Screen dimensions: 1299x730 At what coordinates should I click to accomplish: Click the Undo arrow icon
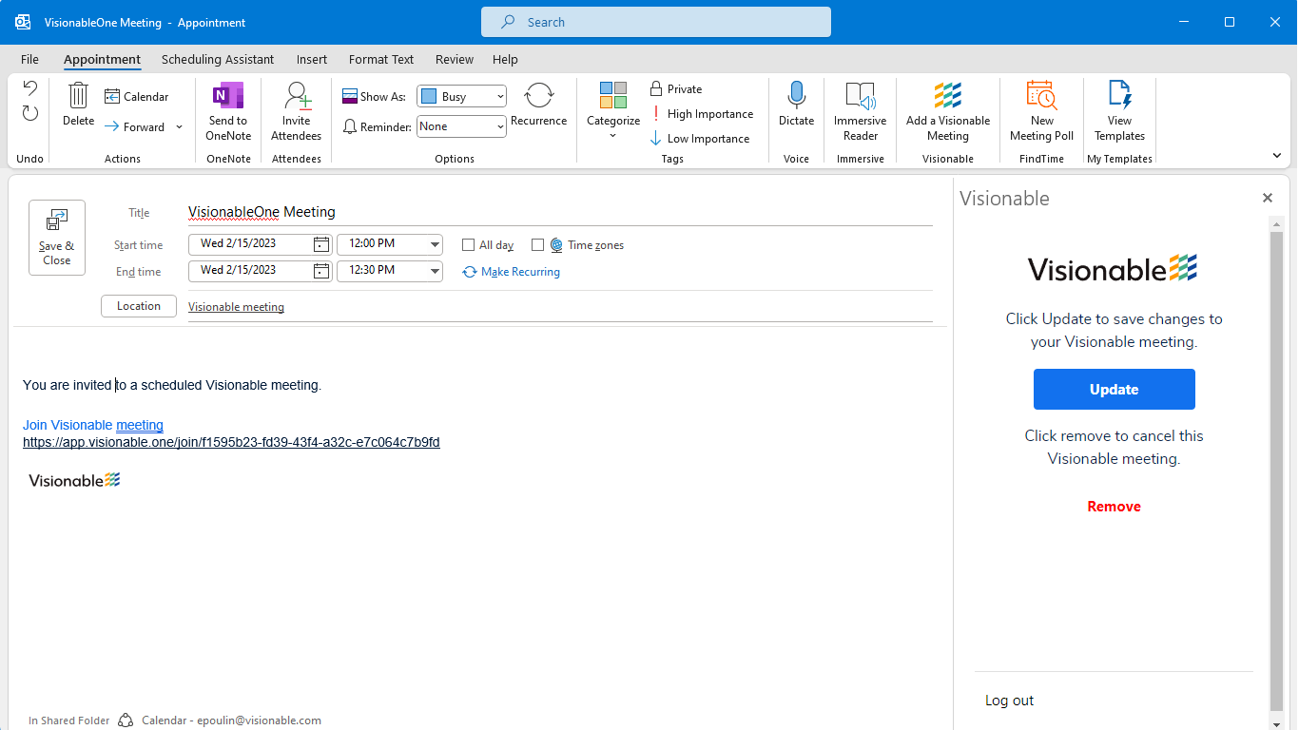[x=30, y=88]
